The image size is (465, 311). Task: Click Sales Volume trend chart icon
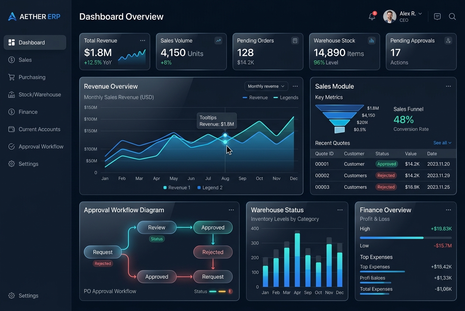pyautogui.click(x=219, y=41)
